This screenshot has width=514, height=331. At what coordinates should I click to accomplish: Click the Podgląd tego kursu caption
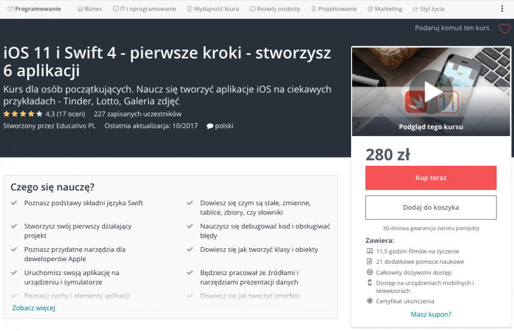tap(431, 127)
